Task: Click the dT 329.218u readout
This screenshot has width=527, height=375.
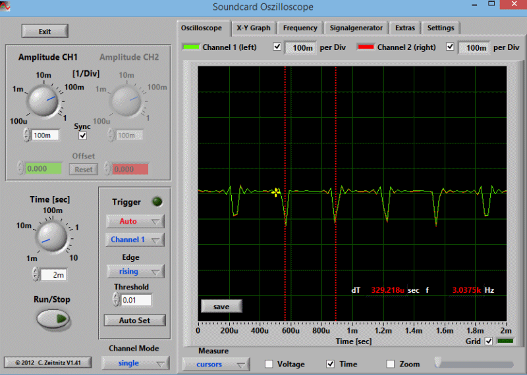Action: [387, 290]
